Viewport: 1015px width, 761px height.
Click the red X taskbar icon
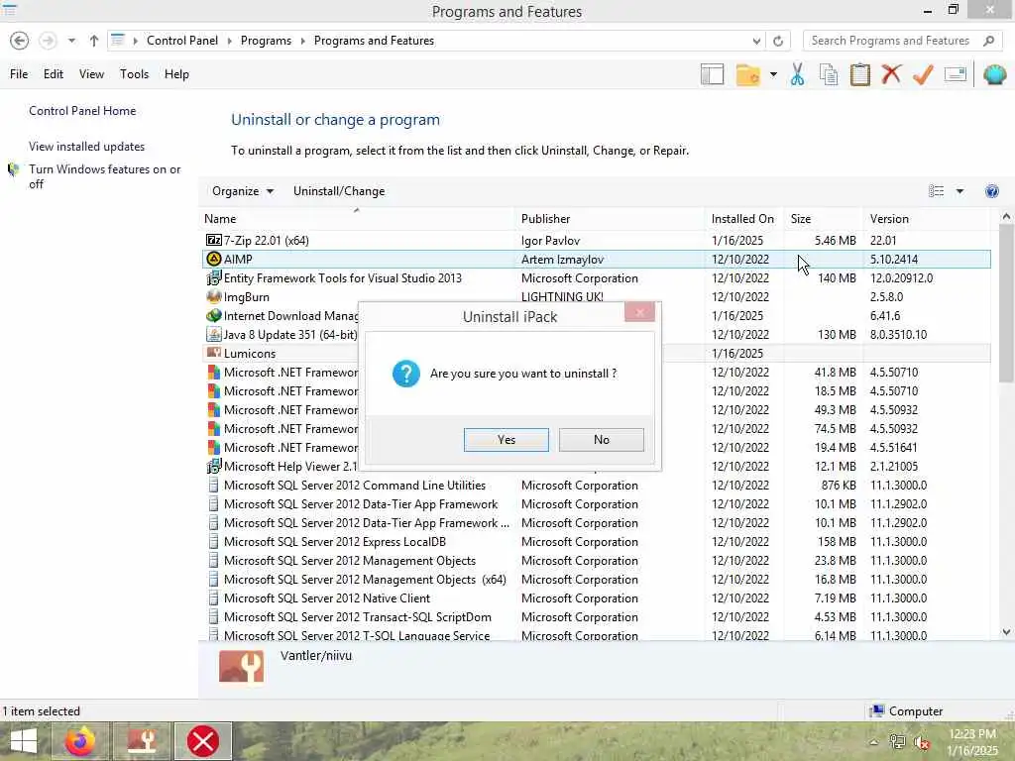[x=203, y=741]
